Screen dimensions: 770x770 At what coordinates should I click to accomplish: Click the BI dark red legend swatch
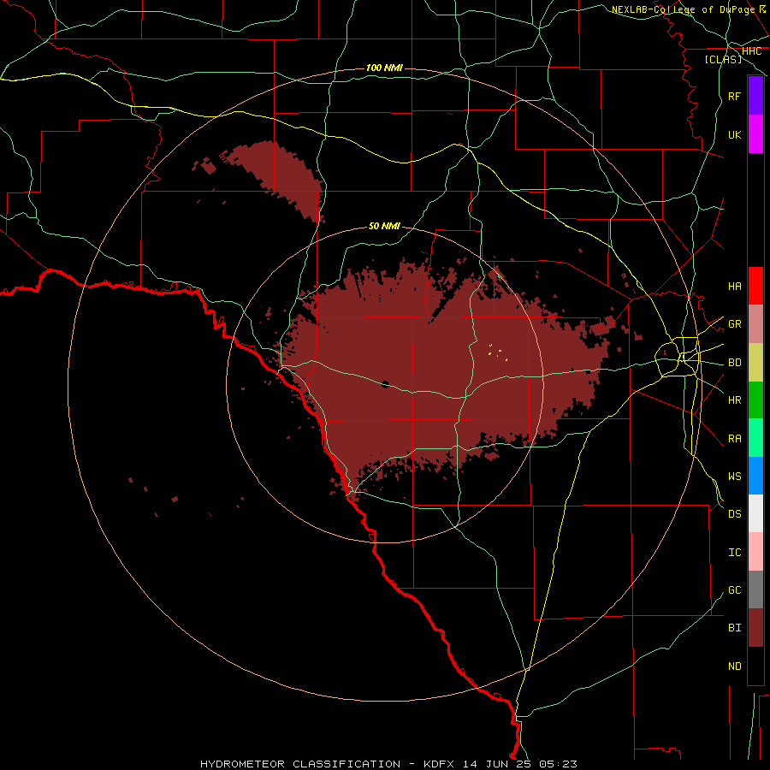click(x=755, y=628)
